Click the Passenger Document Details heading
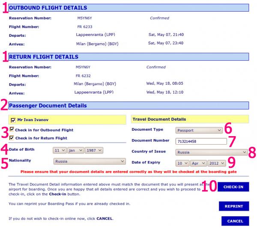Image resolution: width=257 pixels, height=229 pixels. (48, 106)
